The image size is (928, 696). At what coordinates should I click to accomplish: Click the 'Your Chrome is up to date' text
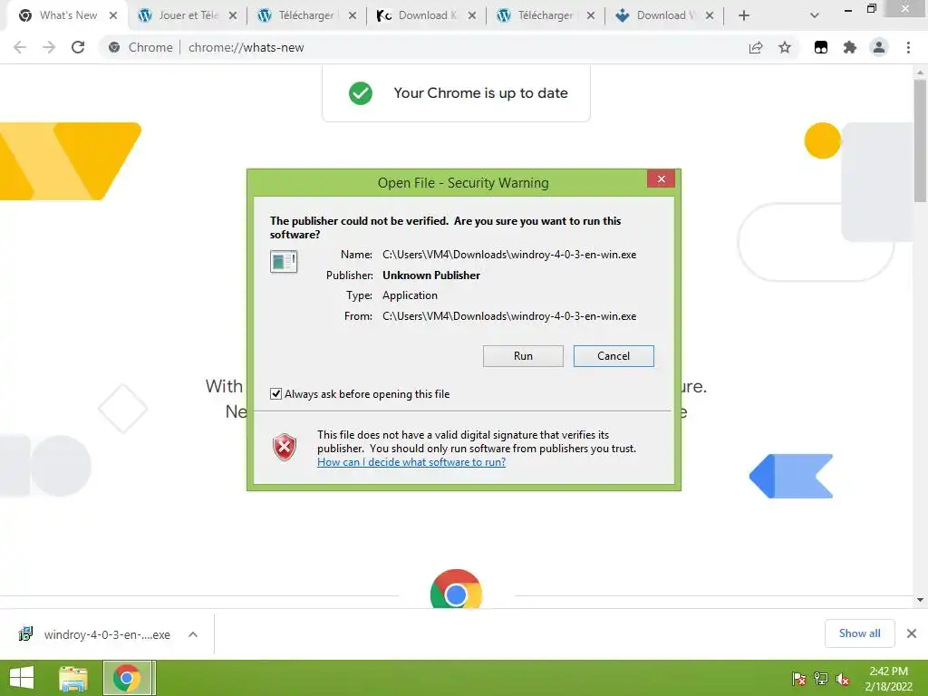480,93
